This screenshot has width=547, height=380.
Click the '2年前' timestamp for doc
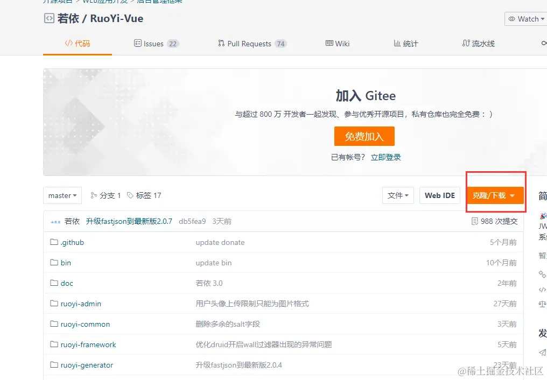click(507, 284)
